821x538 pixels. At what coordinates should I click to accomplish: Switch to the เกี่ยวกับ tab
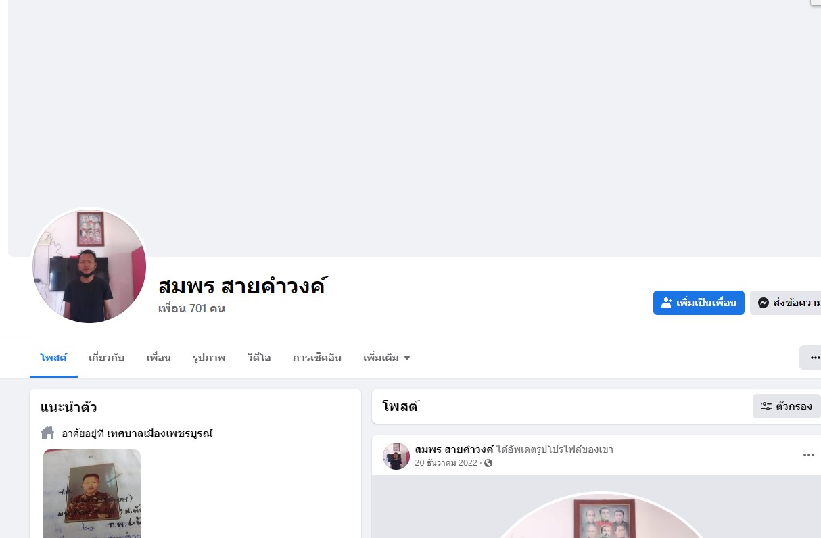[107, 358]
